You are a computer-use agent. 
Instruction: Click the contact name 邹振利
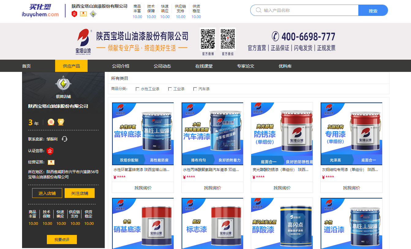[52, 139]
